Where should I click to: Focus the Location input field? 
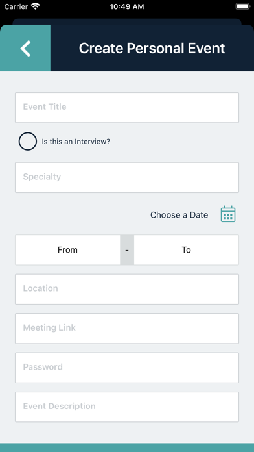click(x=127, y=289)
